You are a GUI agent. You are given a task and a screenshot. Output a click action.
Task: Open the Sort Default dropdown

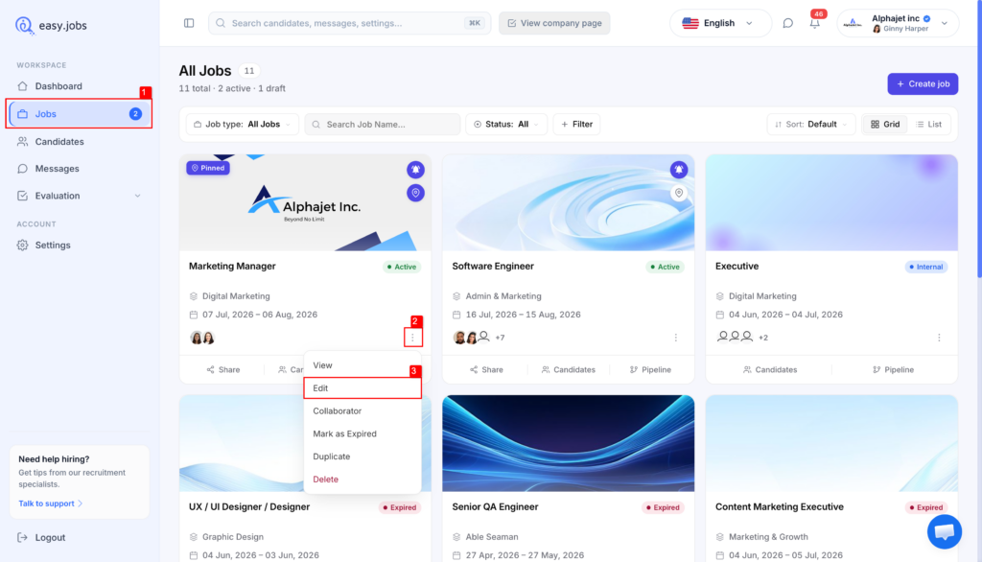(810, 124)
